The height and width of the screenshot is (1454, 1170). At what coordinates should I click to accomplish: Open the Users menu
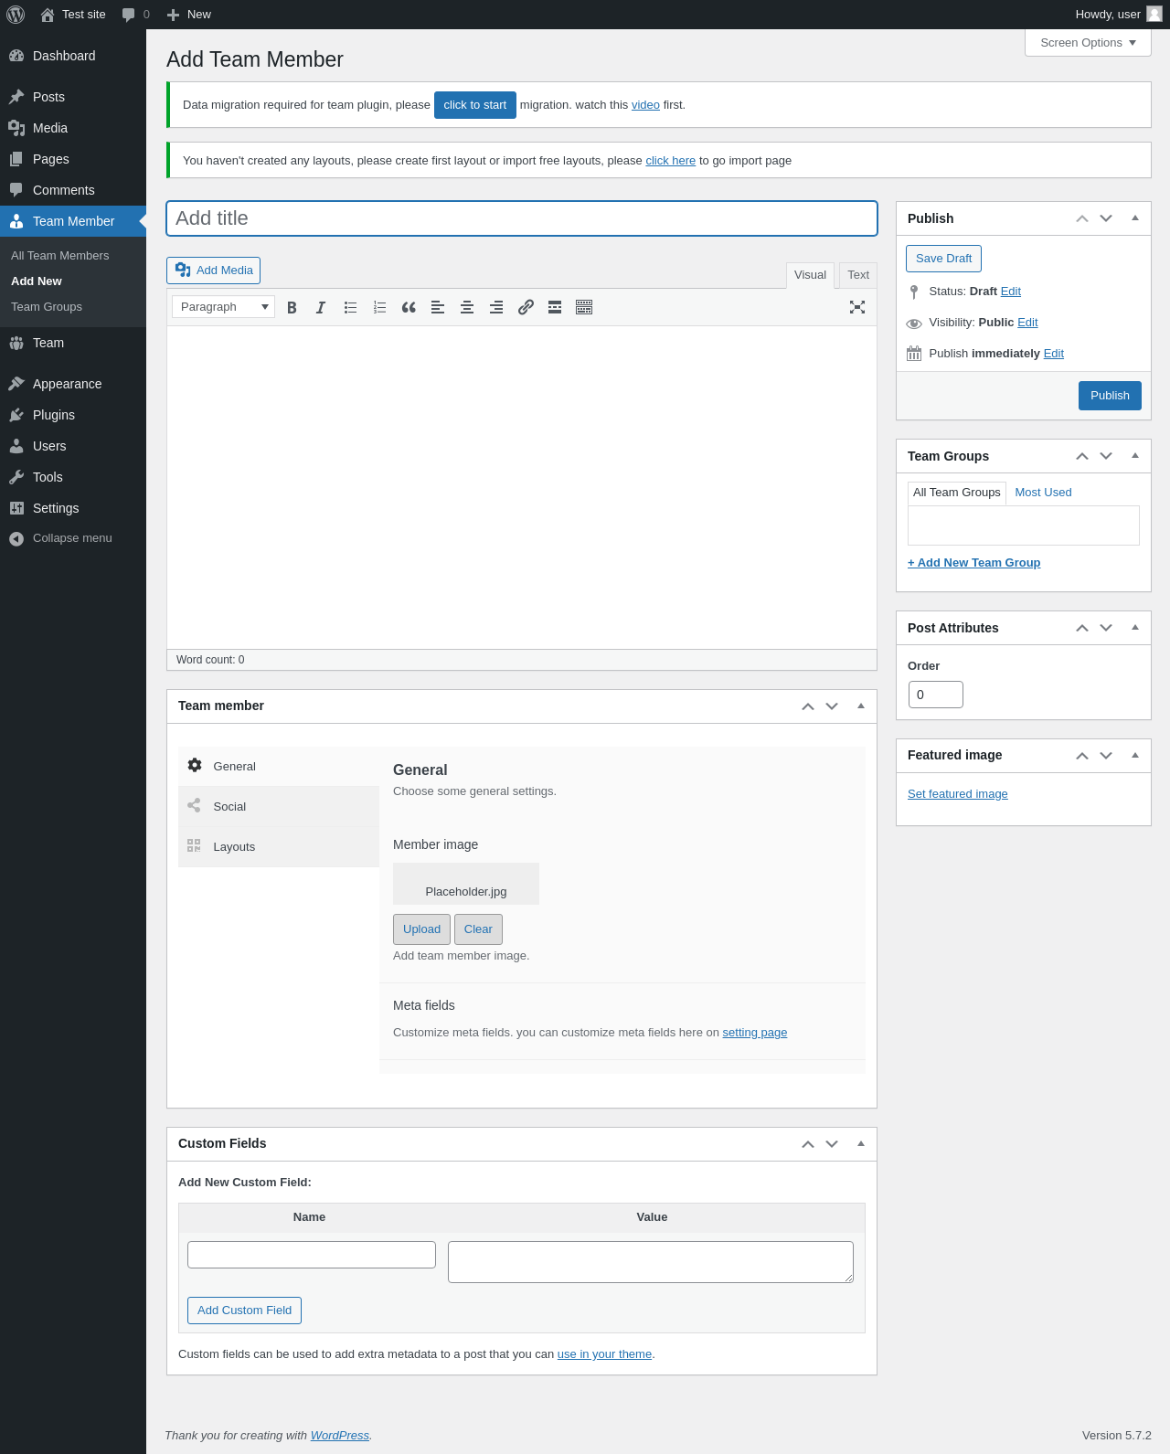(73, 446)
